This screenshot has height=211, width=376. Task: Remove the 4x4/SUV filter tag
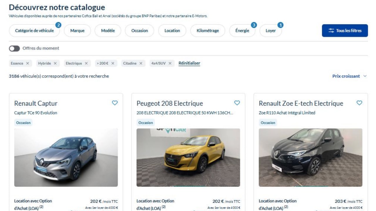click(169, 63)
